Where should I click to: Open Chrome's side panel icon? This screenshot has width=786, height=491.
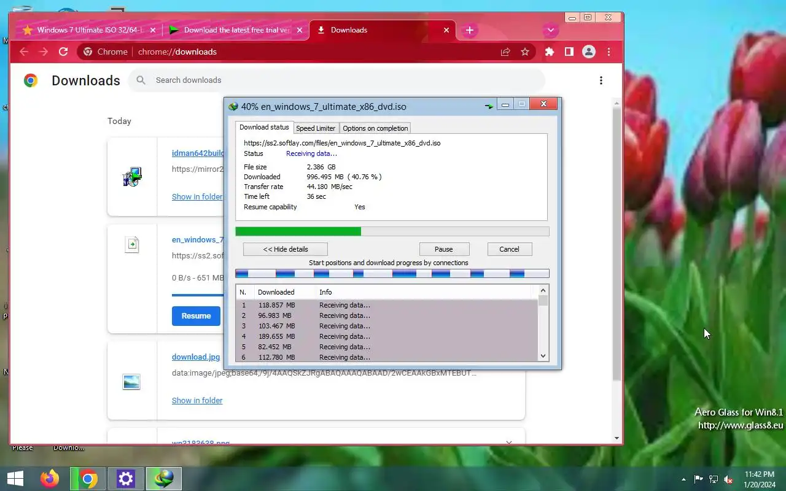pos(569,52)
